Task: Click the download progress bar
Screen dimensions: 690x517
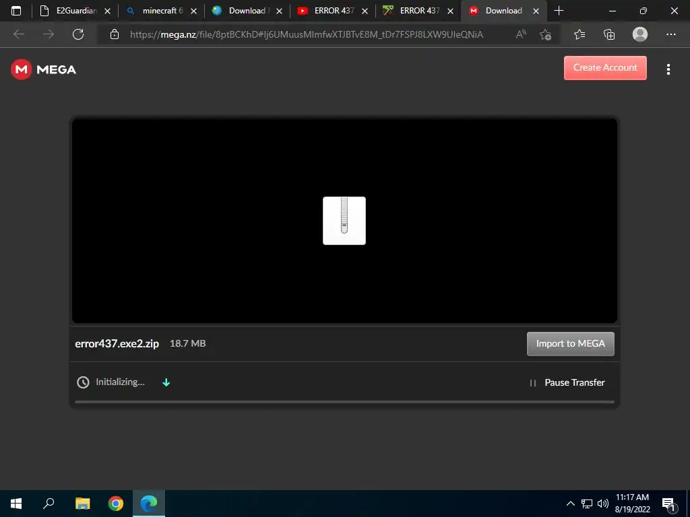Action: (344, 401)
